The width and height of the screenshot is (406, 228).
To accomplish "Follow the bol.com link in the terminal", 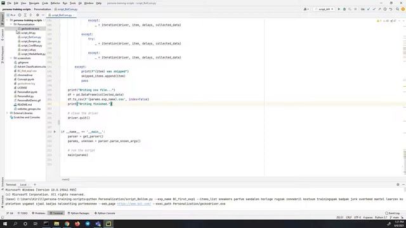I will pyautogui.click(x=134, y=204).
